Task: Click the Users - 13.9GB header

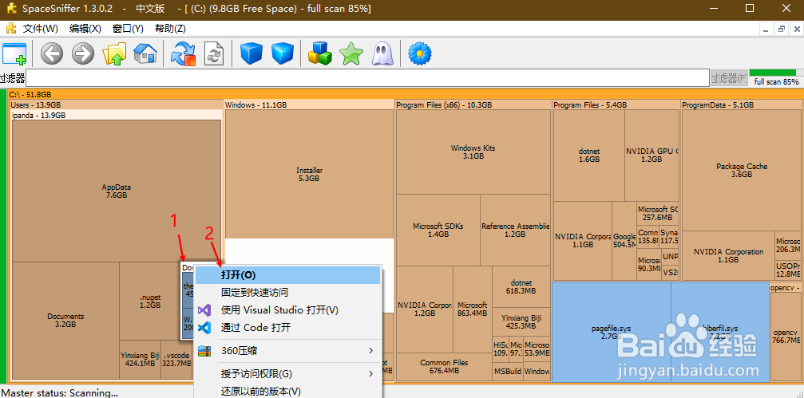Action: click(117, 105)
